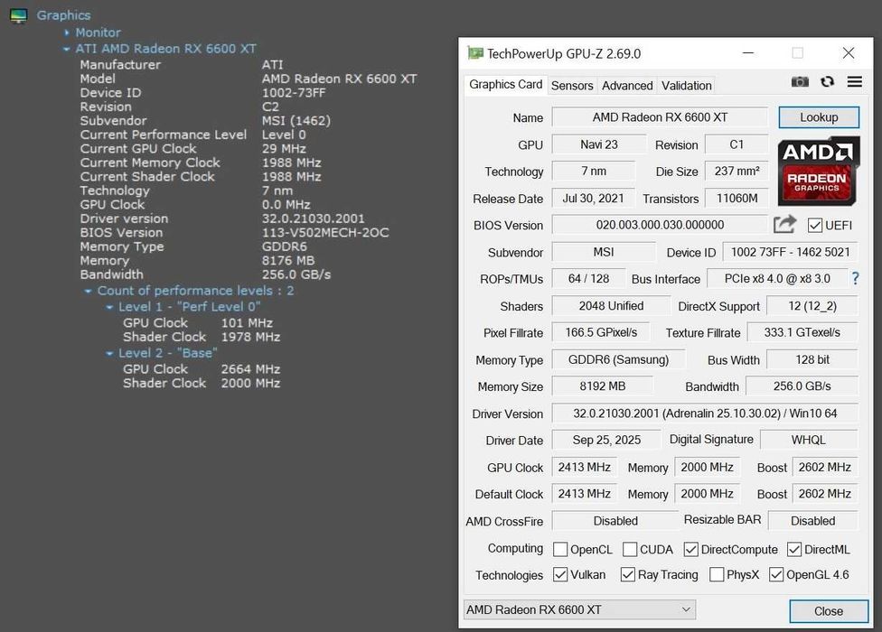Click the Subvendor value MSI (1462)

(x=296, y=121)
